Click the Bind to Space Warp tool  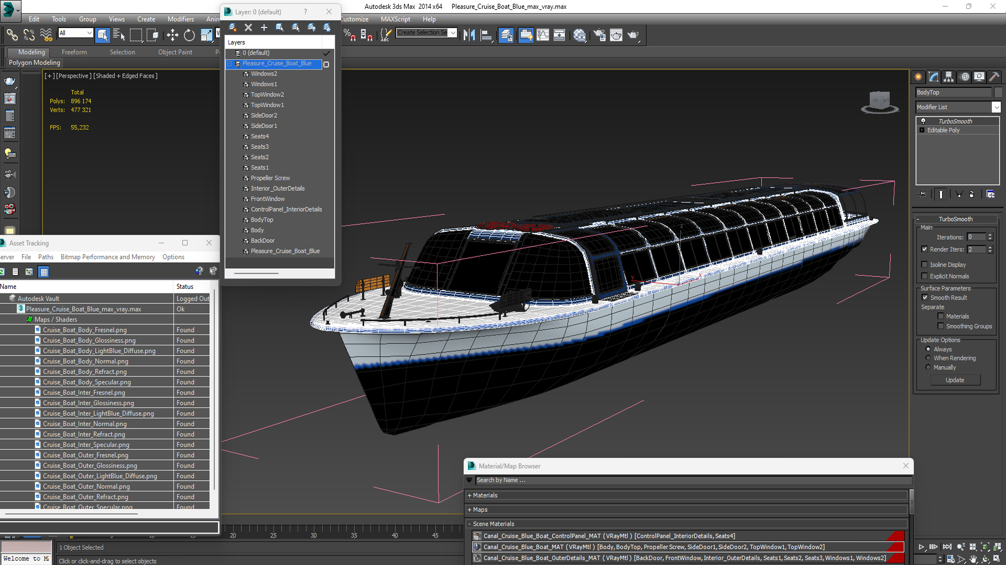(46, 35)
